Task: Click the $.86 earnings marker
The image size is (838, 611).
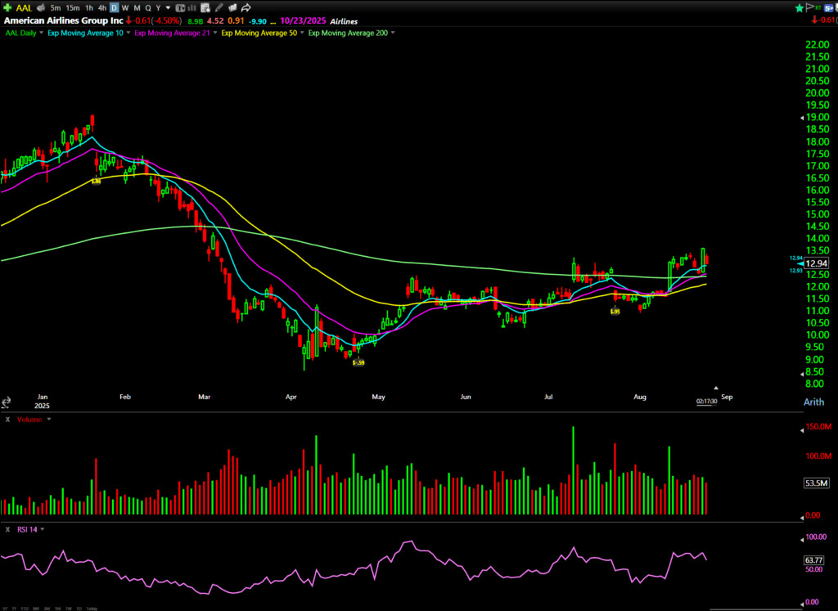Action: coord(96,182)
